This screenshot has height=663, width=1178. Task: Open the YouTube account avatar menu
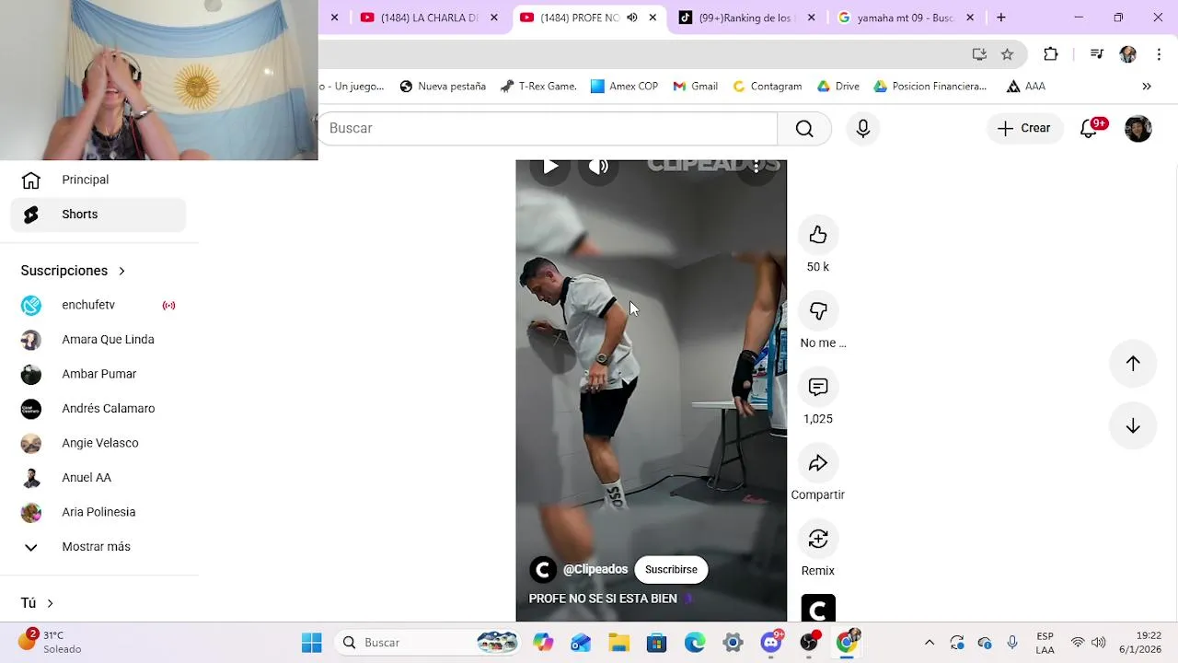1138,129
